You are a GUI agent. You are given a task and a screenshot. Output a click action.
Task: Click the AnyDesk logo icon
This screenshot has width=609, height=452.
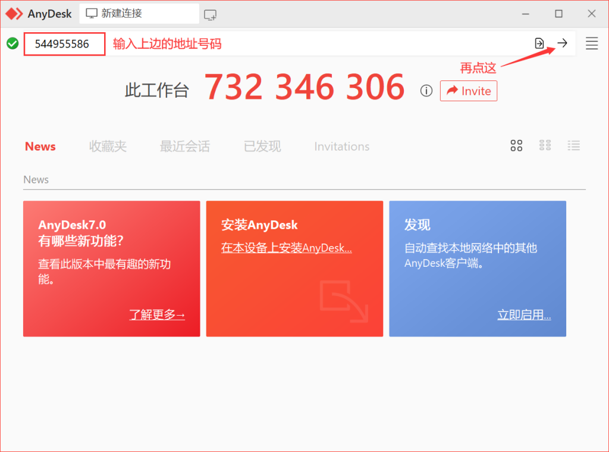(x=14, y=14)
